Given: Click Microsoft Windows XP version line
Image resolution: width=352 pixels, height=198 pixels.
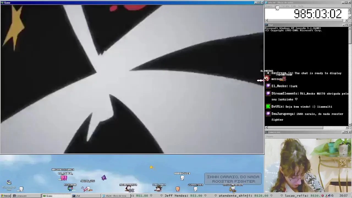Looking at the screenshot, I should tap(293, 28).
